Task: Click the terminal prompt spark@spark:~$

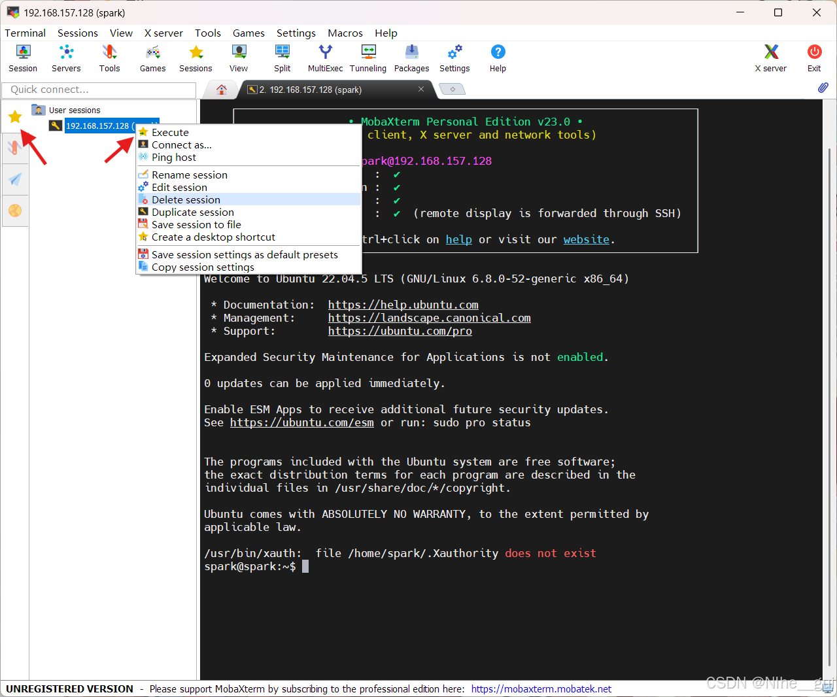Action: (250, 566)
